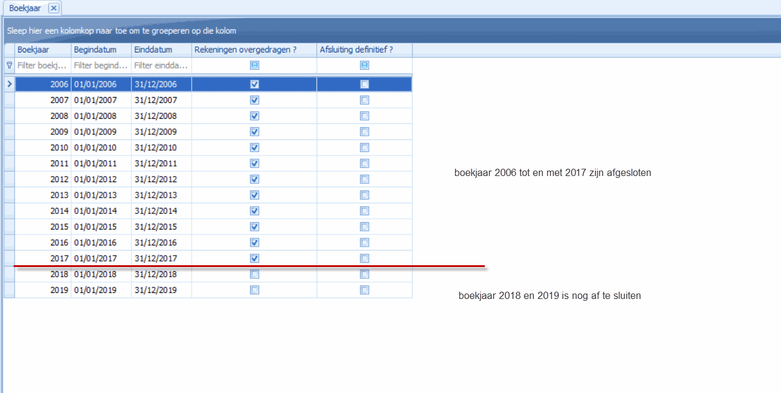
Task: Enable Afsluiting definitief checkbox for 2017
Action: tap(365, 259)
